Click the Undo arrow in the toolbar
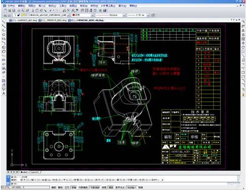The height and width of the screenshot is (190, 246). click(51, 11)
